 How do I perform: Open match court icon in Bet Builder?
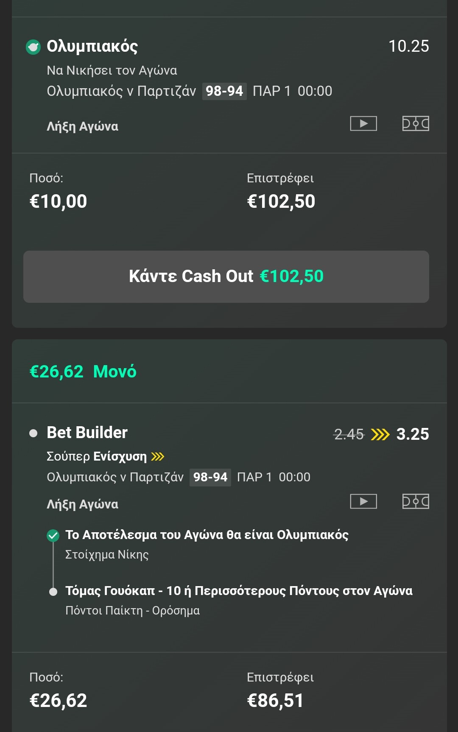(416, 501)
